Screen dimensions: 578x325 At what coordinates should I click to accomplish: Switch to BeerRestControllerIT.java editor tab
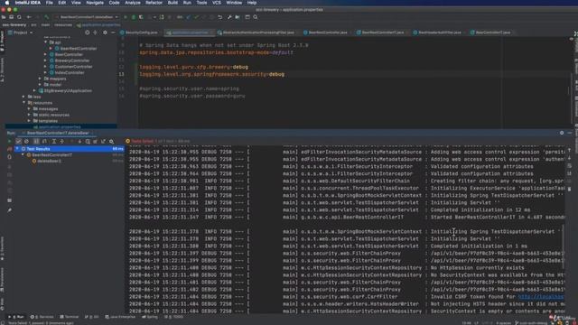[380, 32]
